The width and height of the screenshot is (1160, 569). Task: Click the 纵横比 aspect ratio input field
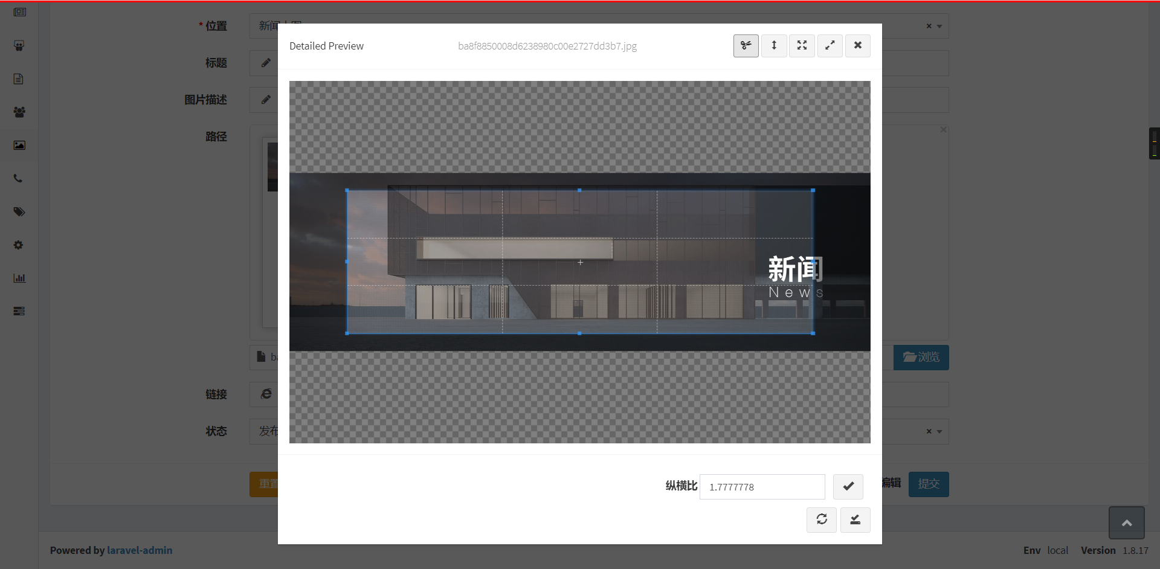[x=762, y=487]
